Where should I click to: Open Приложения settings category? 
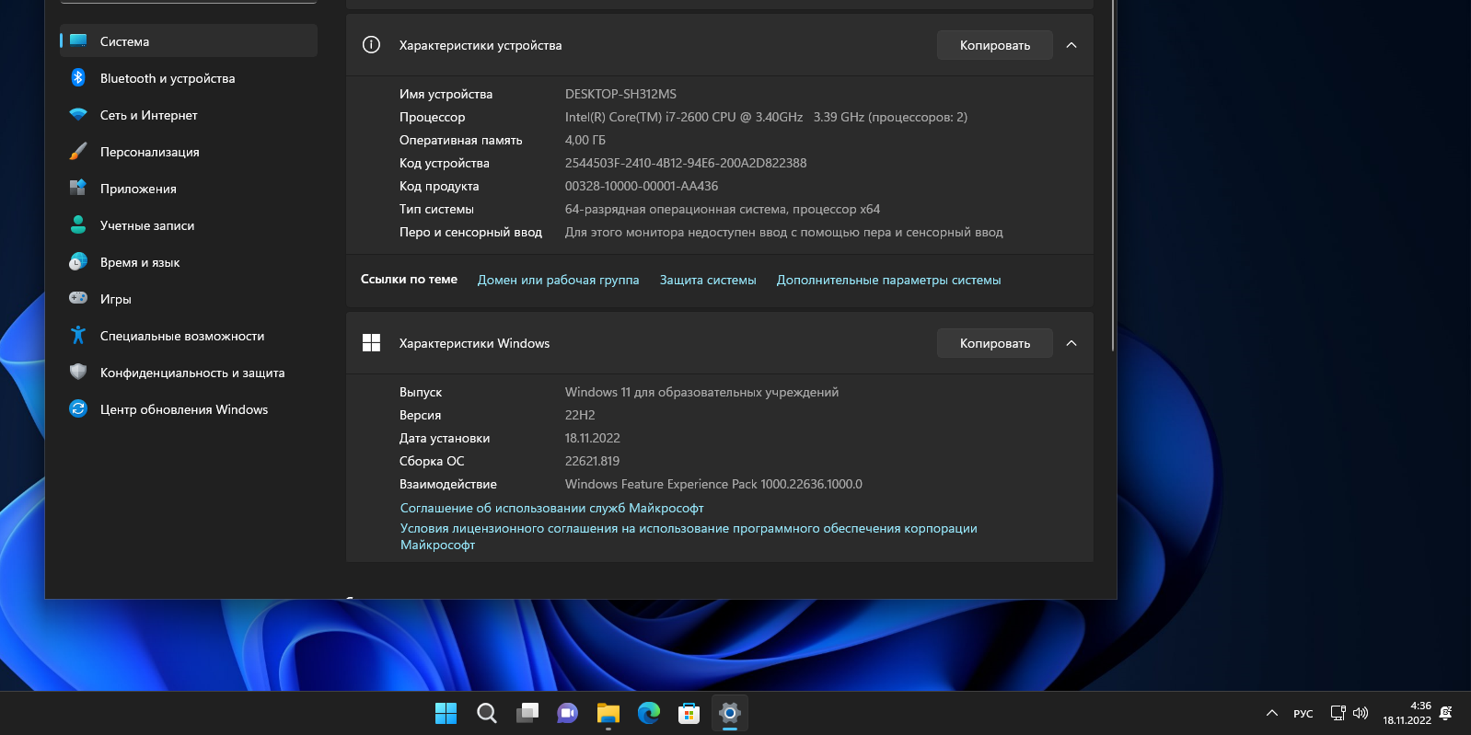tap(189, 188)
